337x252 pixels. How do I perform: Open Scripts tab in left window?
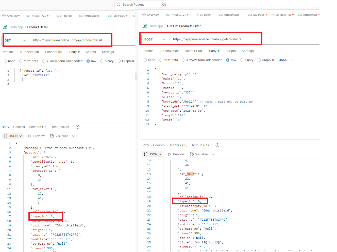pyautogui.click(x=91, y=52)
